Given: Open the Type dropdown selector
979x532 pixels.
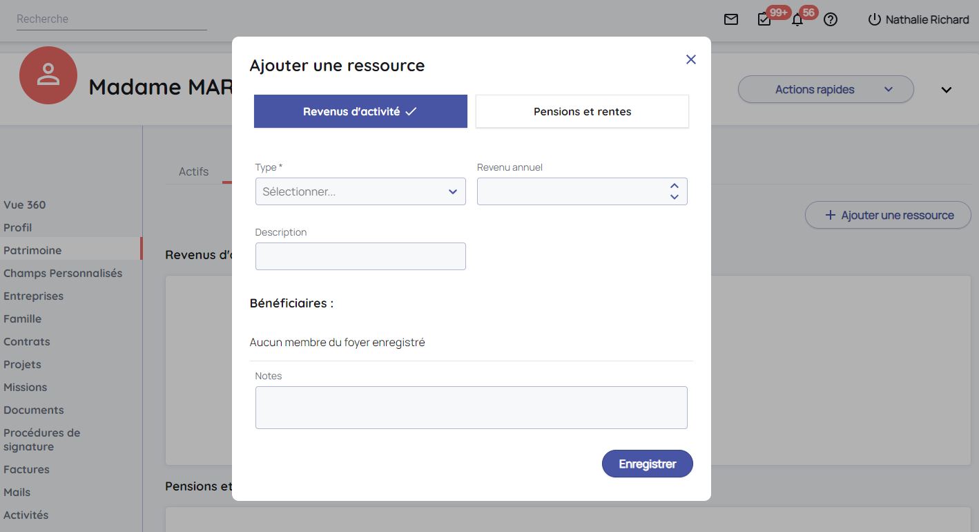Looking at the screenshot, I should 360,191.
